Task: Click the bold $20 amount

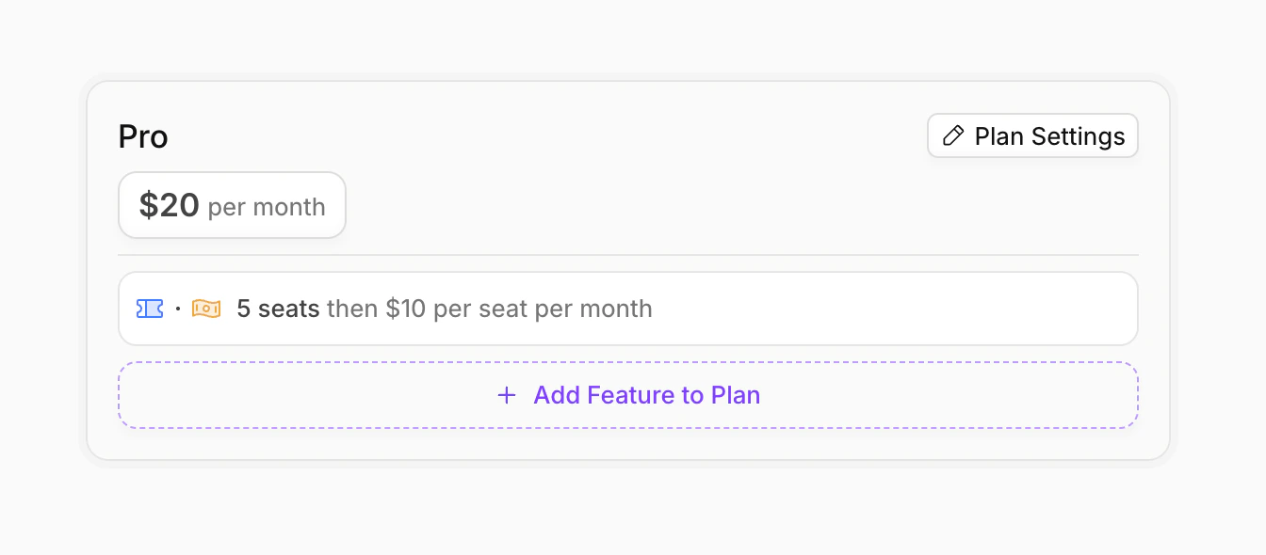Action: pos(170,205)
